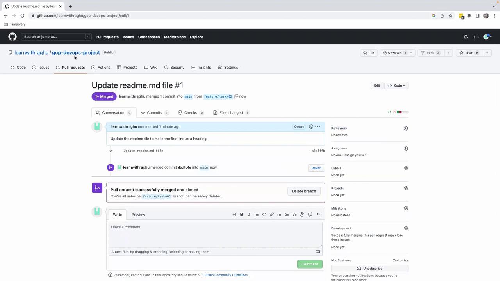Screen dimensions: 500x281
Task: Open the user avatar menu
Action: pyautogui.click(x=487, y=37)
